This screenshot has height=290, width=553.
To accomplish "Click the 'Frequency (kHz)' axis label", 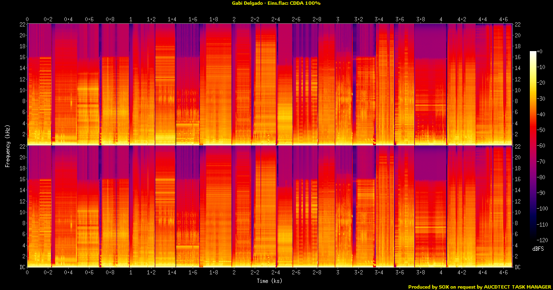I will coord(8,145).
